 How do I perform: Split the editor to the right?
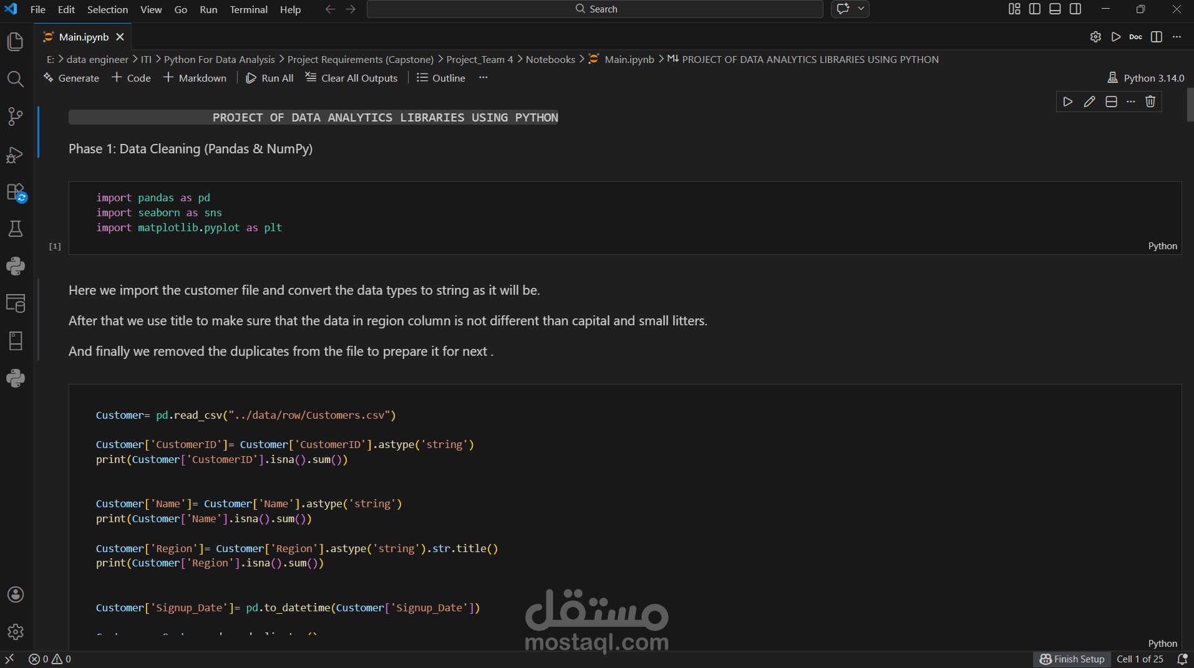coord(1157,37)
